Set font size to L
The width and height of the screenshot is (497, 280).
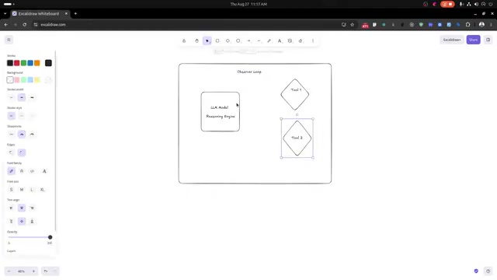coord(32,190)
